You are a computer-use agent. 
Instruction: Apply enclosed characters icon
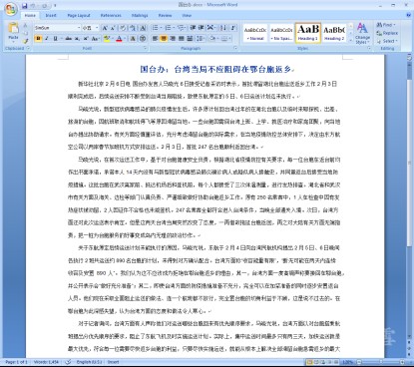pos(143,39)
